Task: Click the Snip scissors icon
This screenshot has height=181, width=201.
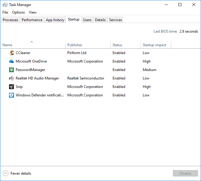Action: [x=11, y=87]
